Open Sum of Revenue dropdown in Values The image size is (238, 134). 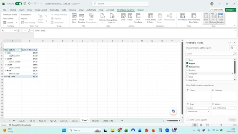point(234,108)
